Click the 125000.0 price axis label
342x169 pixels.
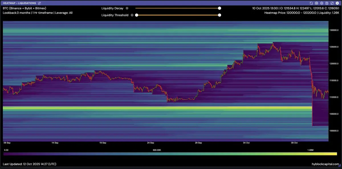coord(334,47)
